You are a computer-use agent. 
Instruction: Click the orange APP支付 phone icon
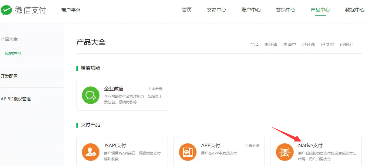188,152
